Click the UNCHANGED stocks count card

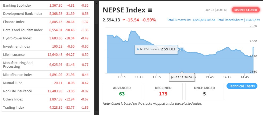204,91
